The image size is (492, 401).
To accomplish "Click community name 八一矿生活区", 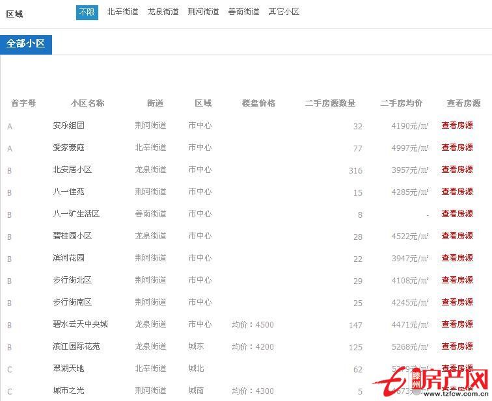I will click(x=76, y=214).
